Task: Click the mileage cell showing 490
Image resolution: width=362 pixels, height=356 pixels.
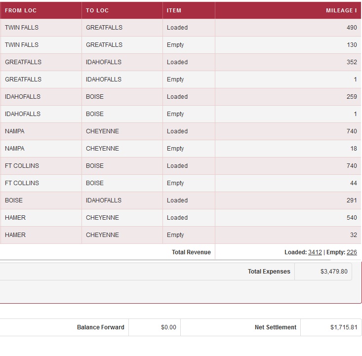Action: tap(351, 28)
